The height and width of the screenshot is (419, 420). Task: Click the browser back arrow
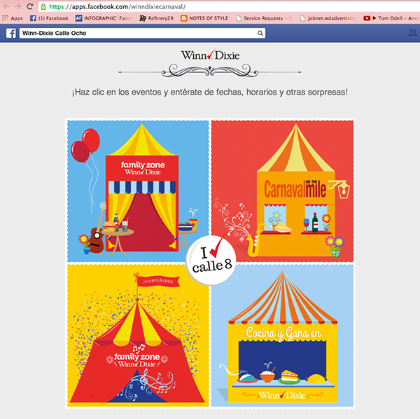click(x=6, y=6)
